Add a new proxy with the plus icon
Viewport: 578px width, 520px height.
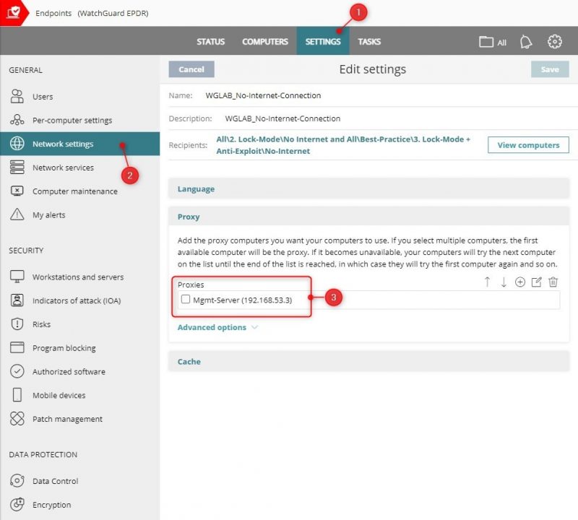click(x=520, y=283)
